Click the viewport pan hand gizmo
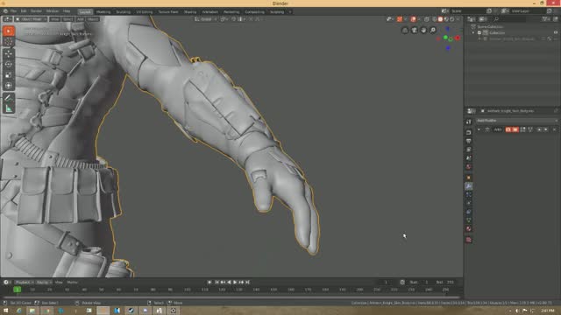 click(x=423, y=30)
